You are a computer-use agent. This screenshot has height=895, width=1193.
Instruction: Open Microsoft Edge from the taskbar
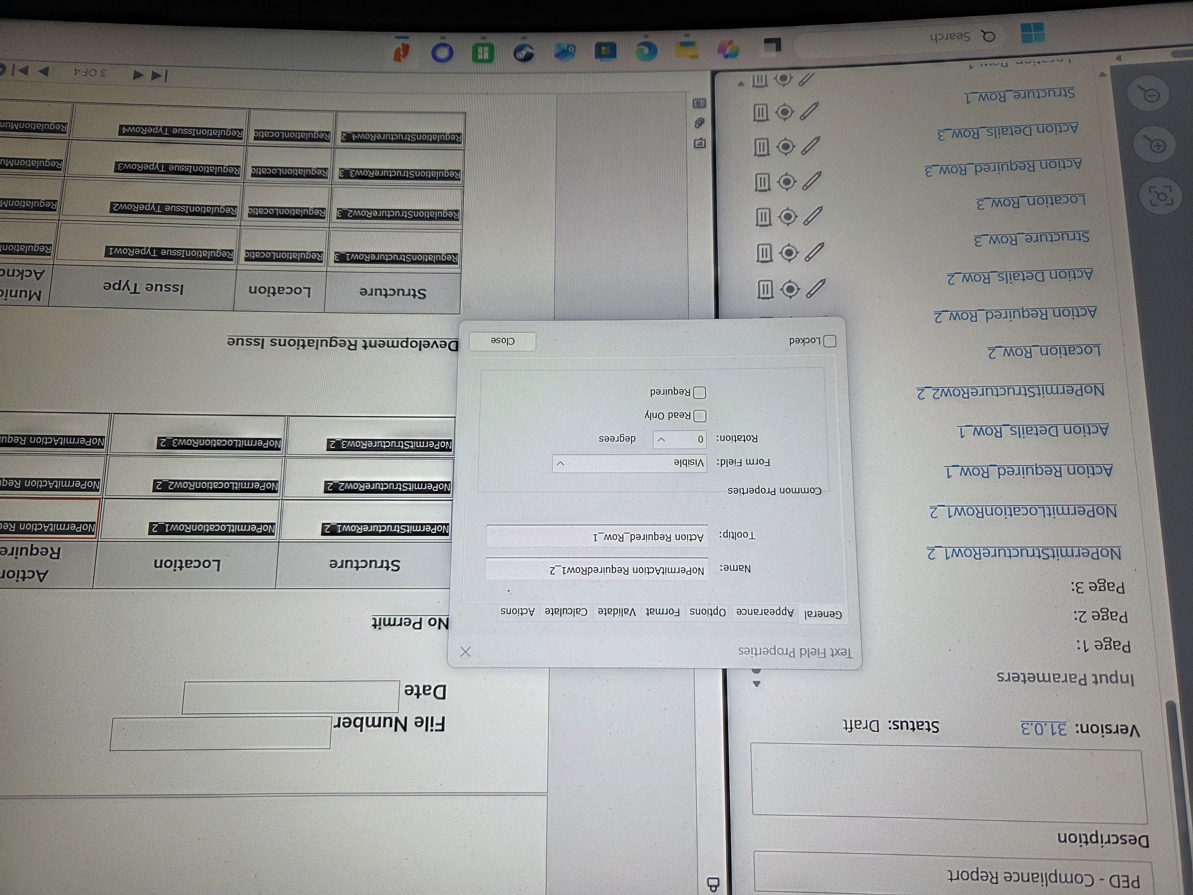[646, 51]
